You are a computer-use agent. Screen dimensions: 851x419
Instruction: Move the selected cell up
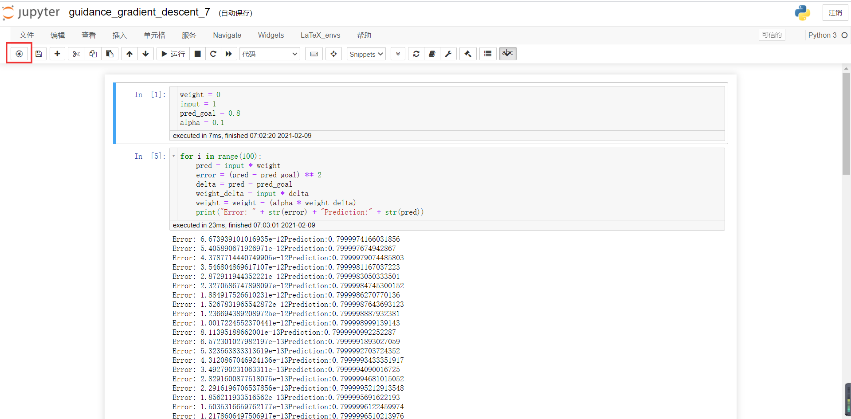[x=129, y=54]
